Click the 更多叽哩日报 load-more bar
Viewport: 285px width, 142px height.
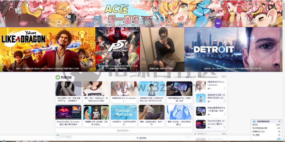124,131
